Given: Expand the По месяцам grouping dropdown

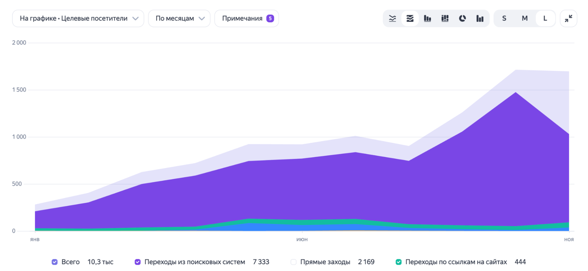Looking at the screenshot, I should tap(179, 19).
